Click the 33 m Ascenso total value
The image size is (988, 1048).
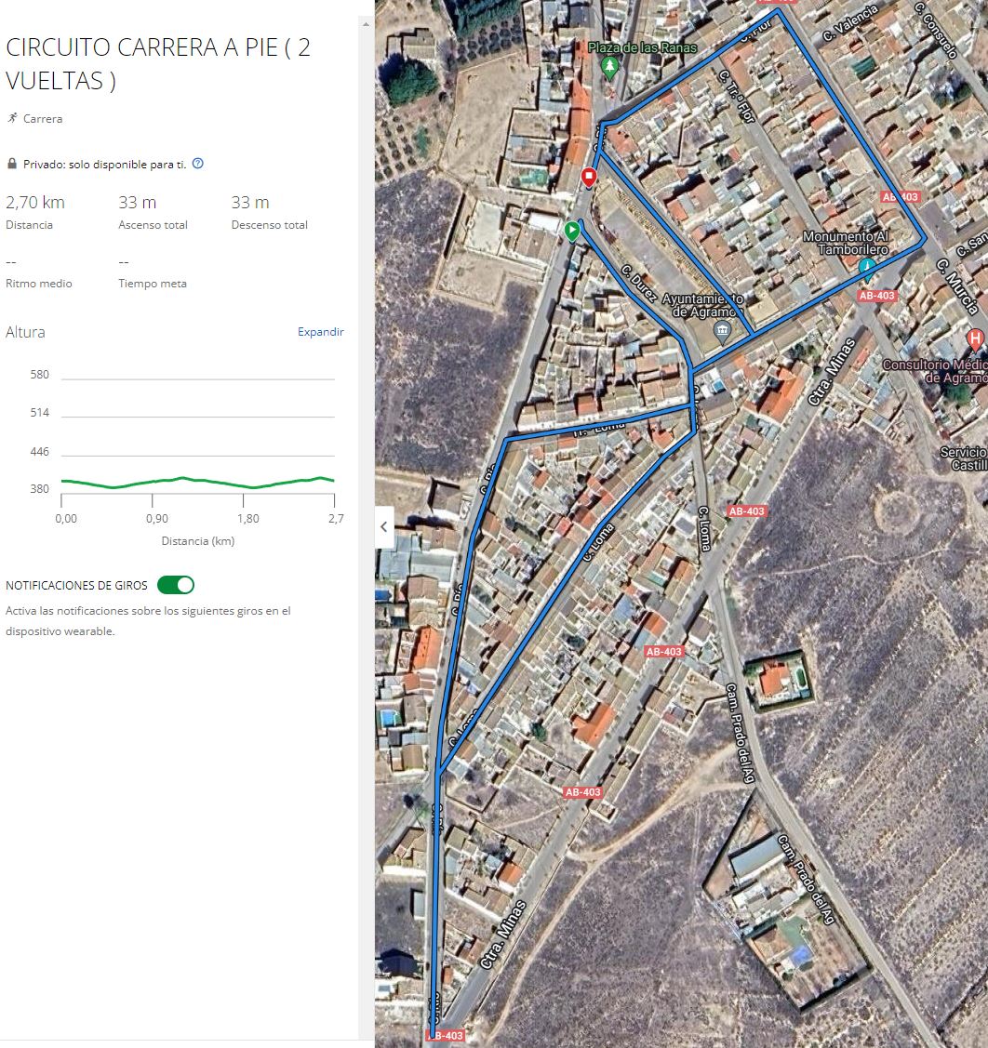[x=137, y=203]
